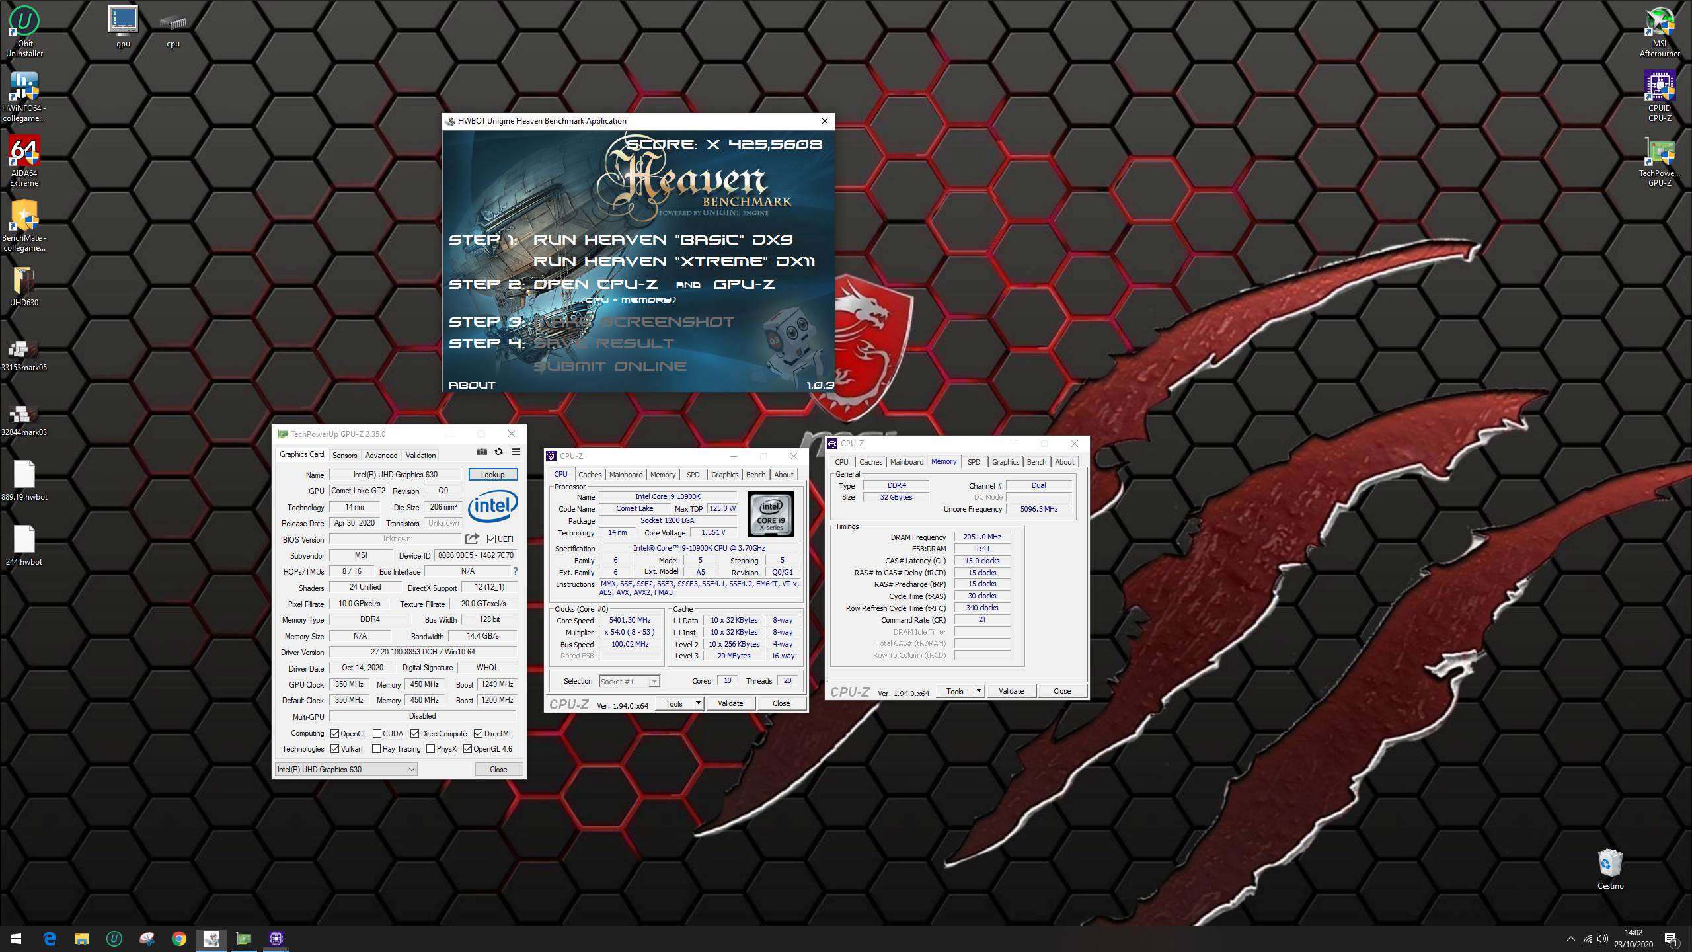Click Submit Online in Heaven Benchmark

(610, 366)
